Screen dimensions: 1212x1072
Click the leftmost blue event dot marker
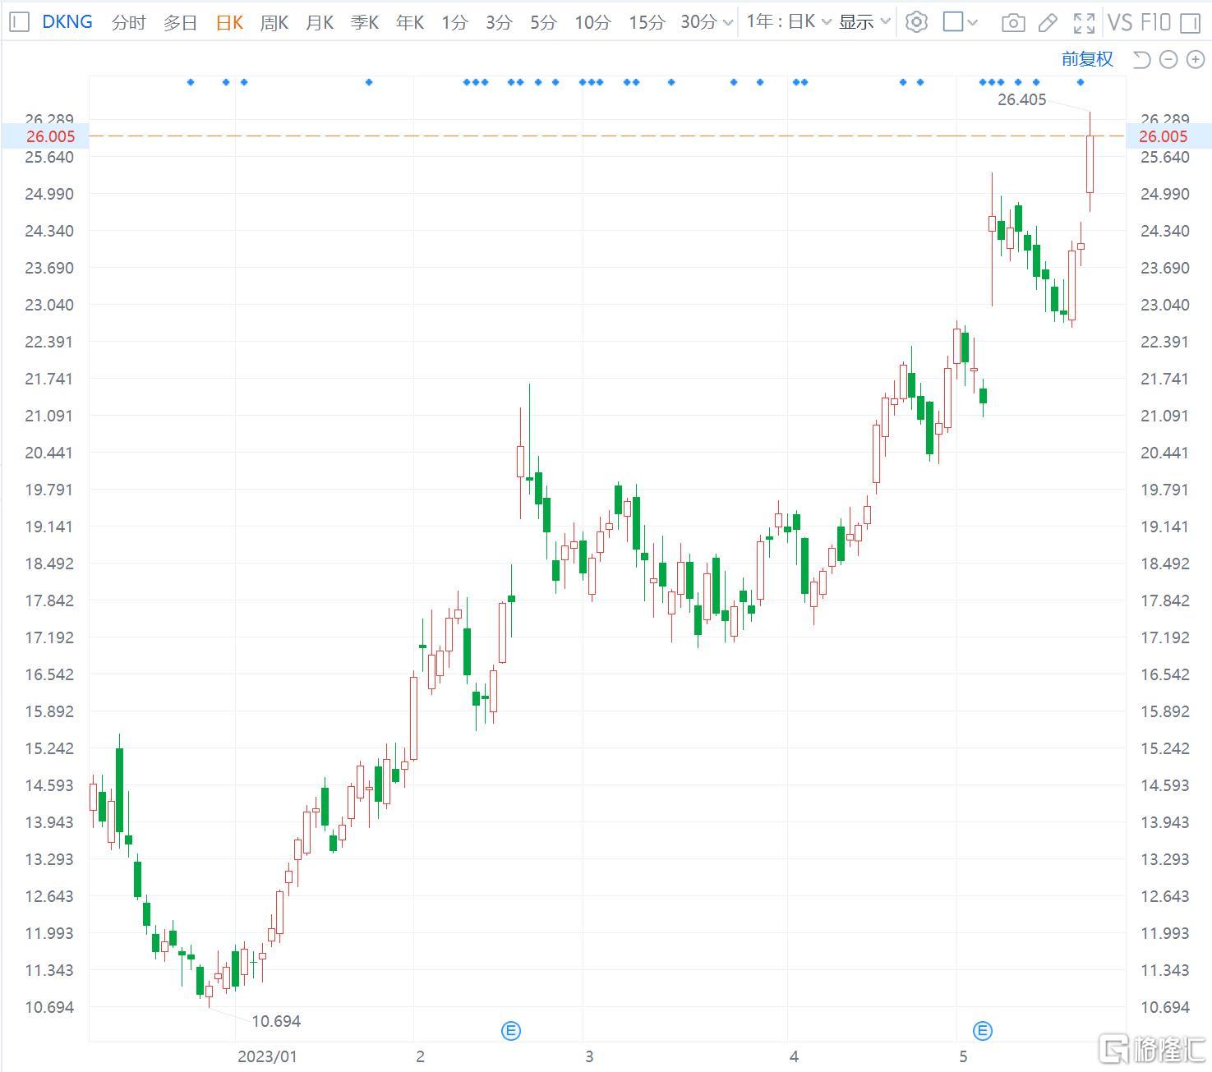[x=191, y=82]
